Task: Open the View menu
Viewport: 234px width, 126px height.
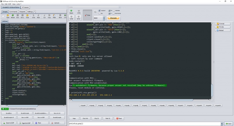Action: point(14,4)
